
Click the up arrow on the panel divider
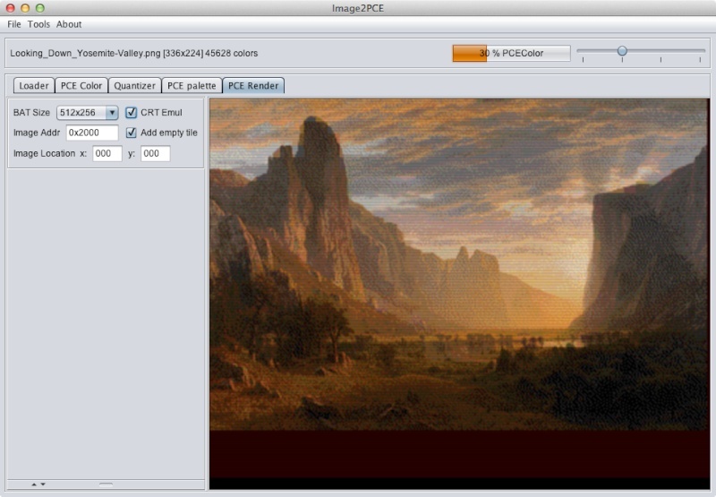[x=34, y=484]
